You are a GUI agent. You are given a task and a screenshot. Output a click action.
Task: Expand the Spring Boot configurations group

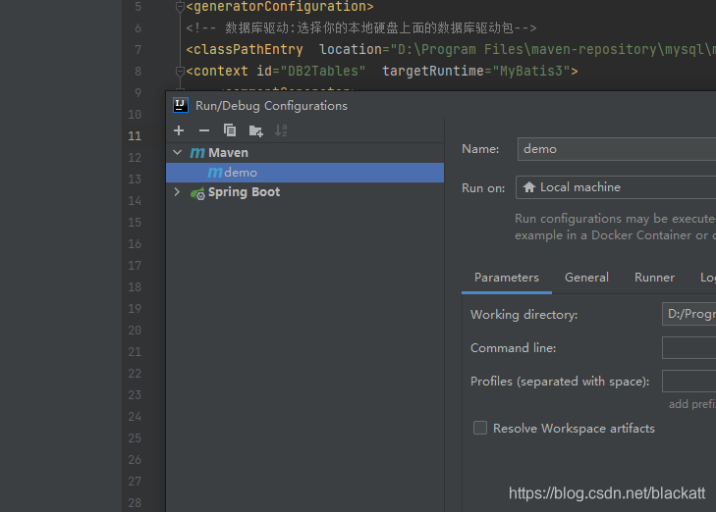coord(177,192)
